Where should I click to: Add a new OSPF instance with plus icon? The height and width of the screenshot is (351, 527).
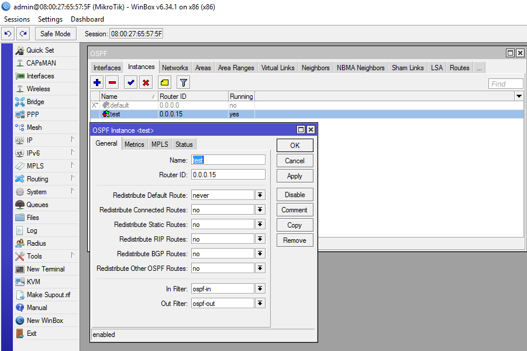pos(97,82)
